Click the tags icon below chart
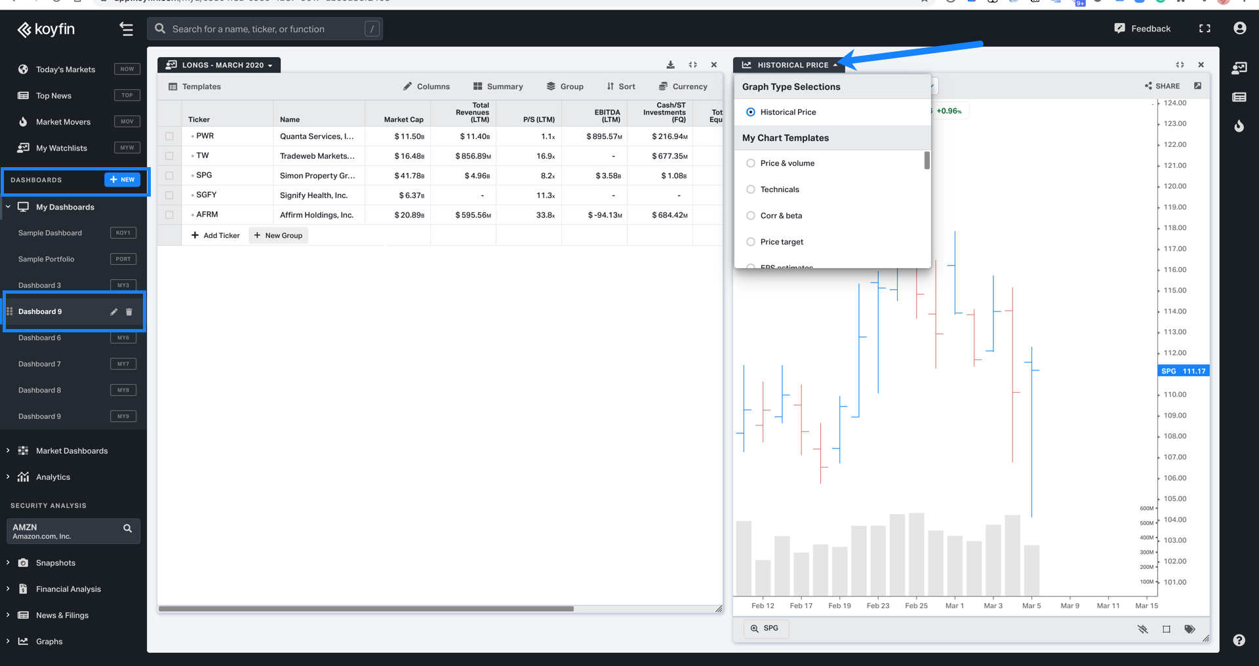1259x666 pixels. (x=1189, y=629)
